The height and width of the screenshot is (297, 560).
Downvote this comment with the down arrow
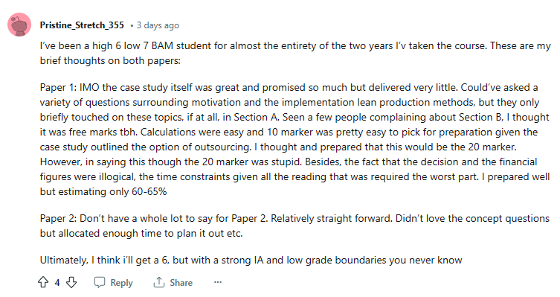[71, 282]
